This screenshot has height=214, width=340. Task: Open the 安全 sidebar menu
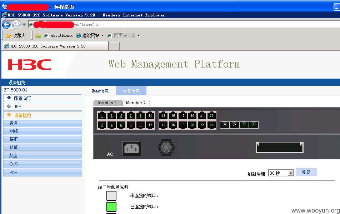[43, 155]
